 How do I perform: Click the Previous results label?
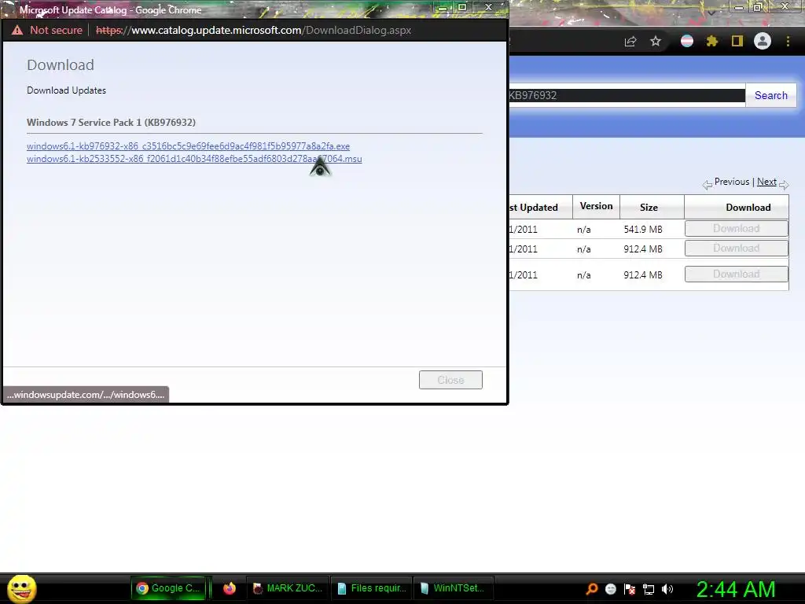pyautogui.click(x=732, y=182)
